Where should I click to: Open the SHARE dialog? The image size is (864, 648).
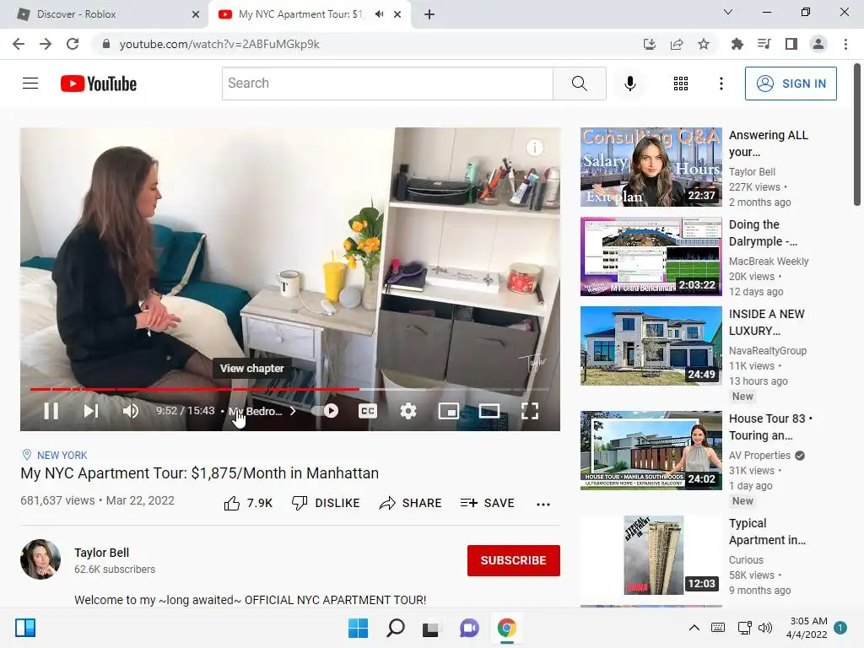point(411,503)
